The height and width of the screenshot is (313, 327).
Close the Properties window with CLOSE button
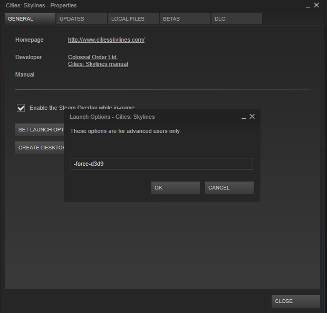tap(296, 301)
